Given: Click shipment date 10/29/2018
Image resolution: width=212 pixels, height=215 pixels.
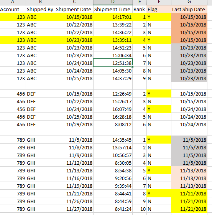Looking at the screenshot, I should (x=74, y=124).
